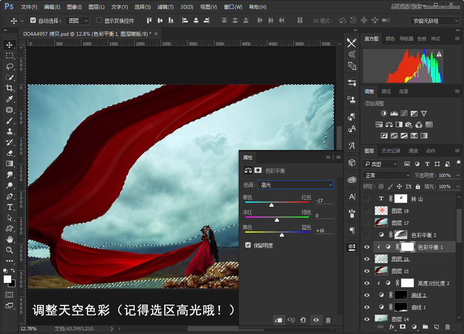
Task: Open the 不透明度 slider dropdown arrow
Action: click(x=458, y=175)
